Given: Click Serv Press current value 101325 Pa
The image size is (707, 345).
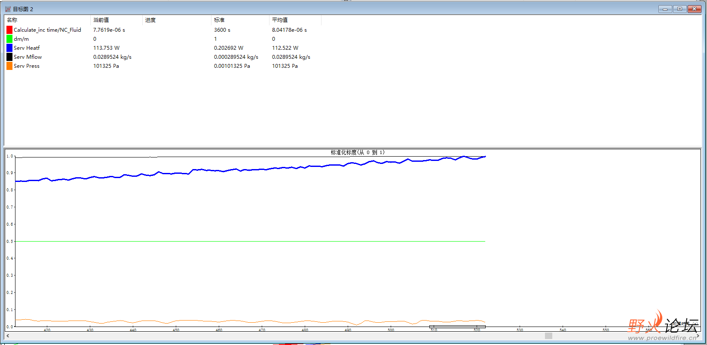Looking at the screenshot, I should 106,66.
